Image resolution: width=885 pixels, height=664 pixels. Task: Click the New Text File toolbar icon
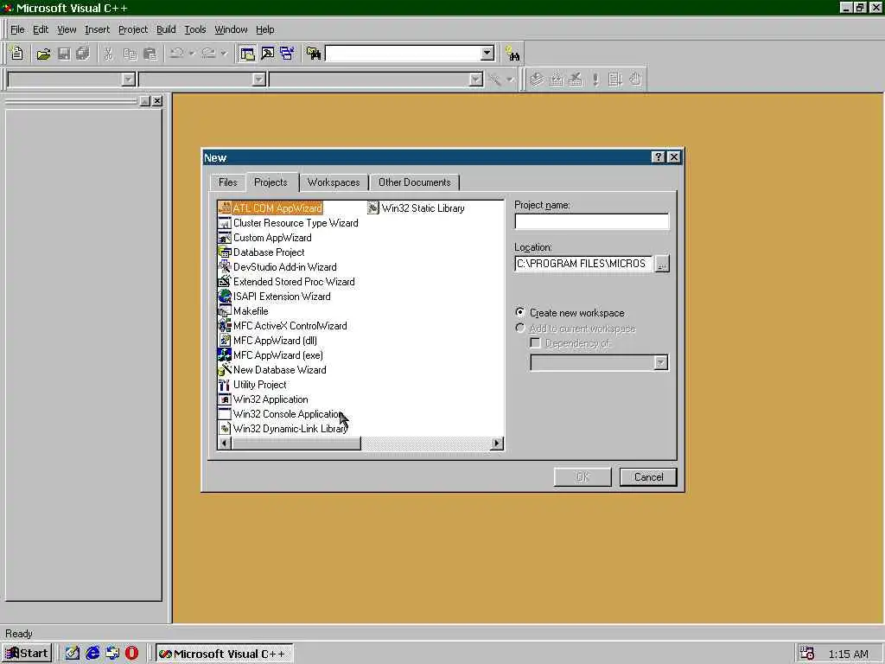[x=17, y=54]
